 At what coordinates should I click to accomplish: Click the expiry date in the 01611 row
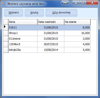pos(51,27)
